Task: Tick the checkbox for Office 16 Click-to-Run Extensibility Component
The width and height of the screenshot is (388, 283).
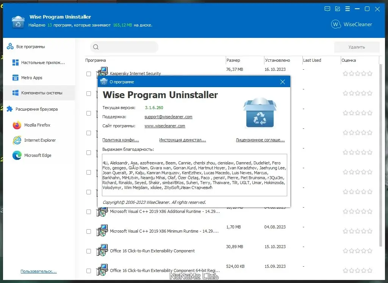Action: pyautogui.click(x=89, y=250)
